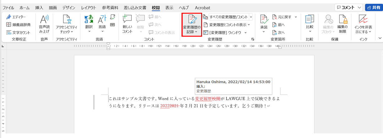Open the 変更履歴 group dialog launcher
This screenshot has height=138, width=383.
point(253,39)
